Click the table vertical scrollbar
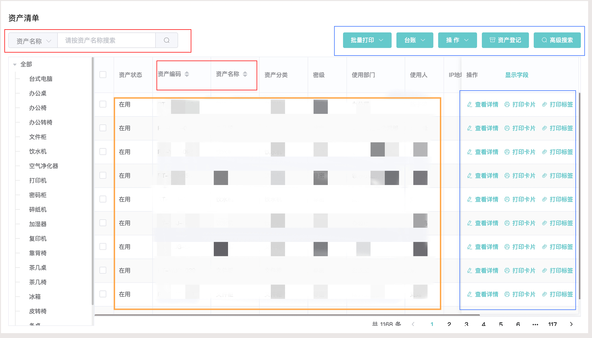 coord(580,196)
